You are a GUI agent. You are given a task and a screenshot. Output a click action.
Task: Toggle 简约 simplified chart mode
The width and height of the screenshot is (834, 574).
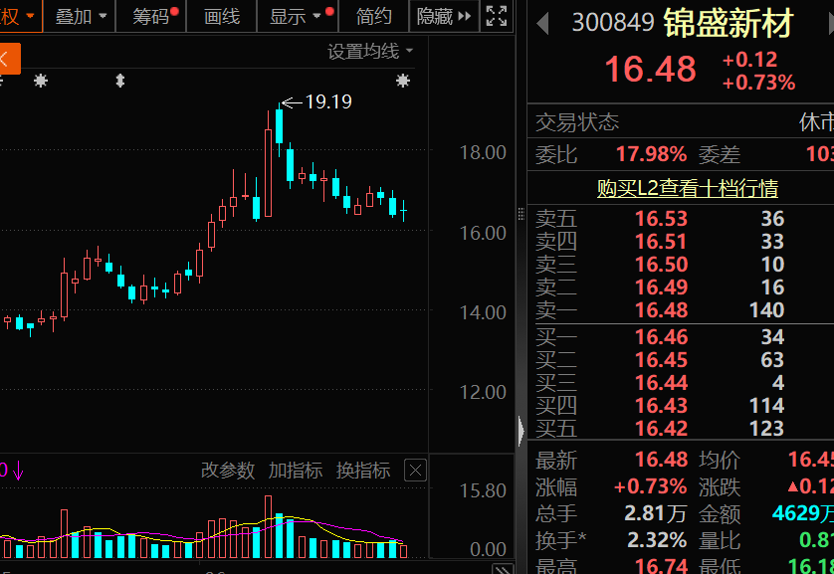tap(373, 17)
